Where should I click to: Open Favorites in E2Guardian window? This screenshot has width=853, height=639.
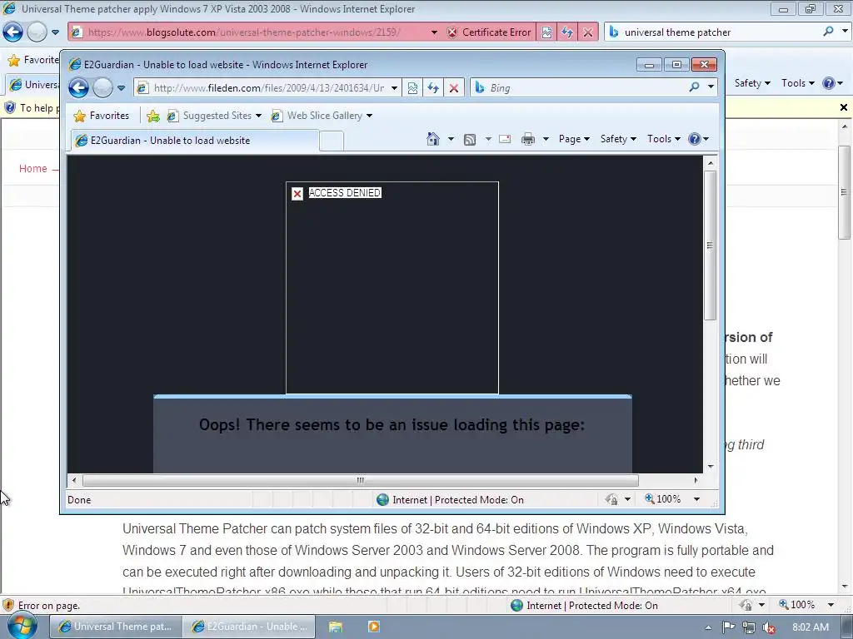101,116
